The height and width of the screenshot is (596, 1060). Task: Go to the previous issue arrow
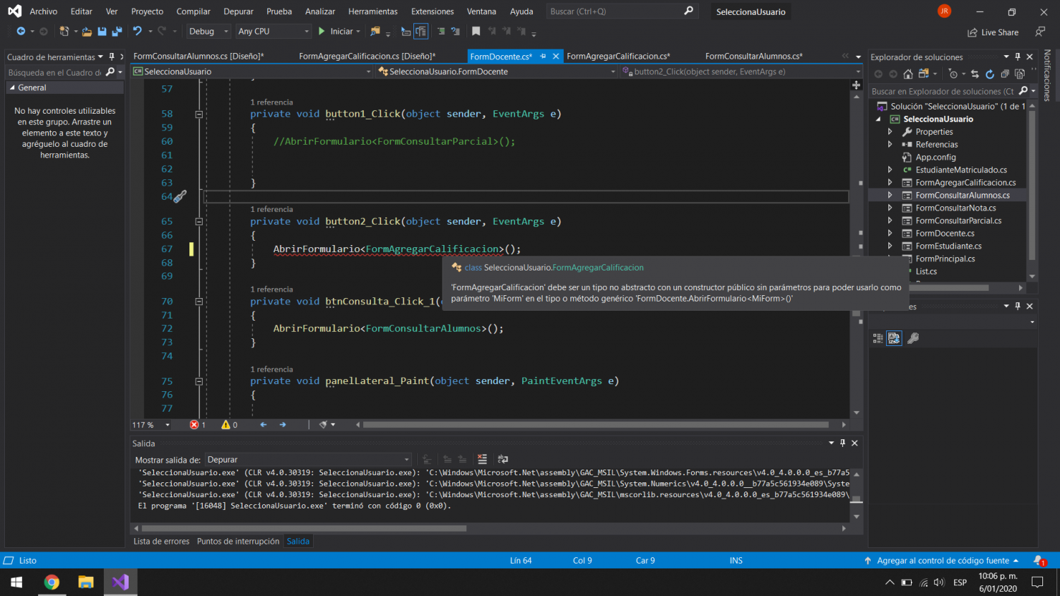click(x=264, y=425)
